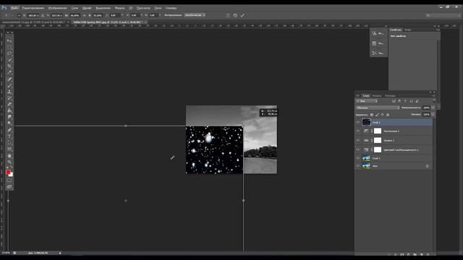Image resolution: width=463 pixels, height=260 pixels.
Task: Click the Слой 2 layer thumbnail
Action: click(366, 122)
